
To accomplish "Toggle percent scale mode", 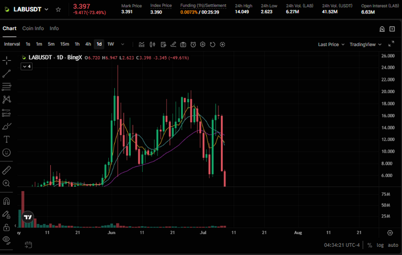I will [369, 246].
